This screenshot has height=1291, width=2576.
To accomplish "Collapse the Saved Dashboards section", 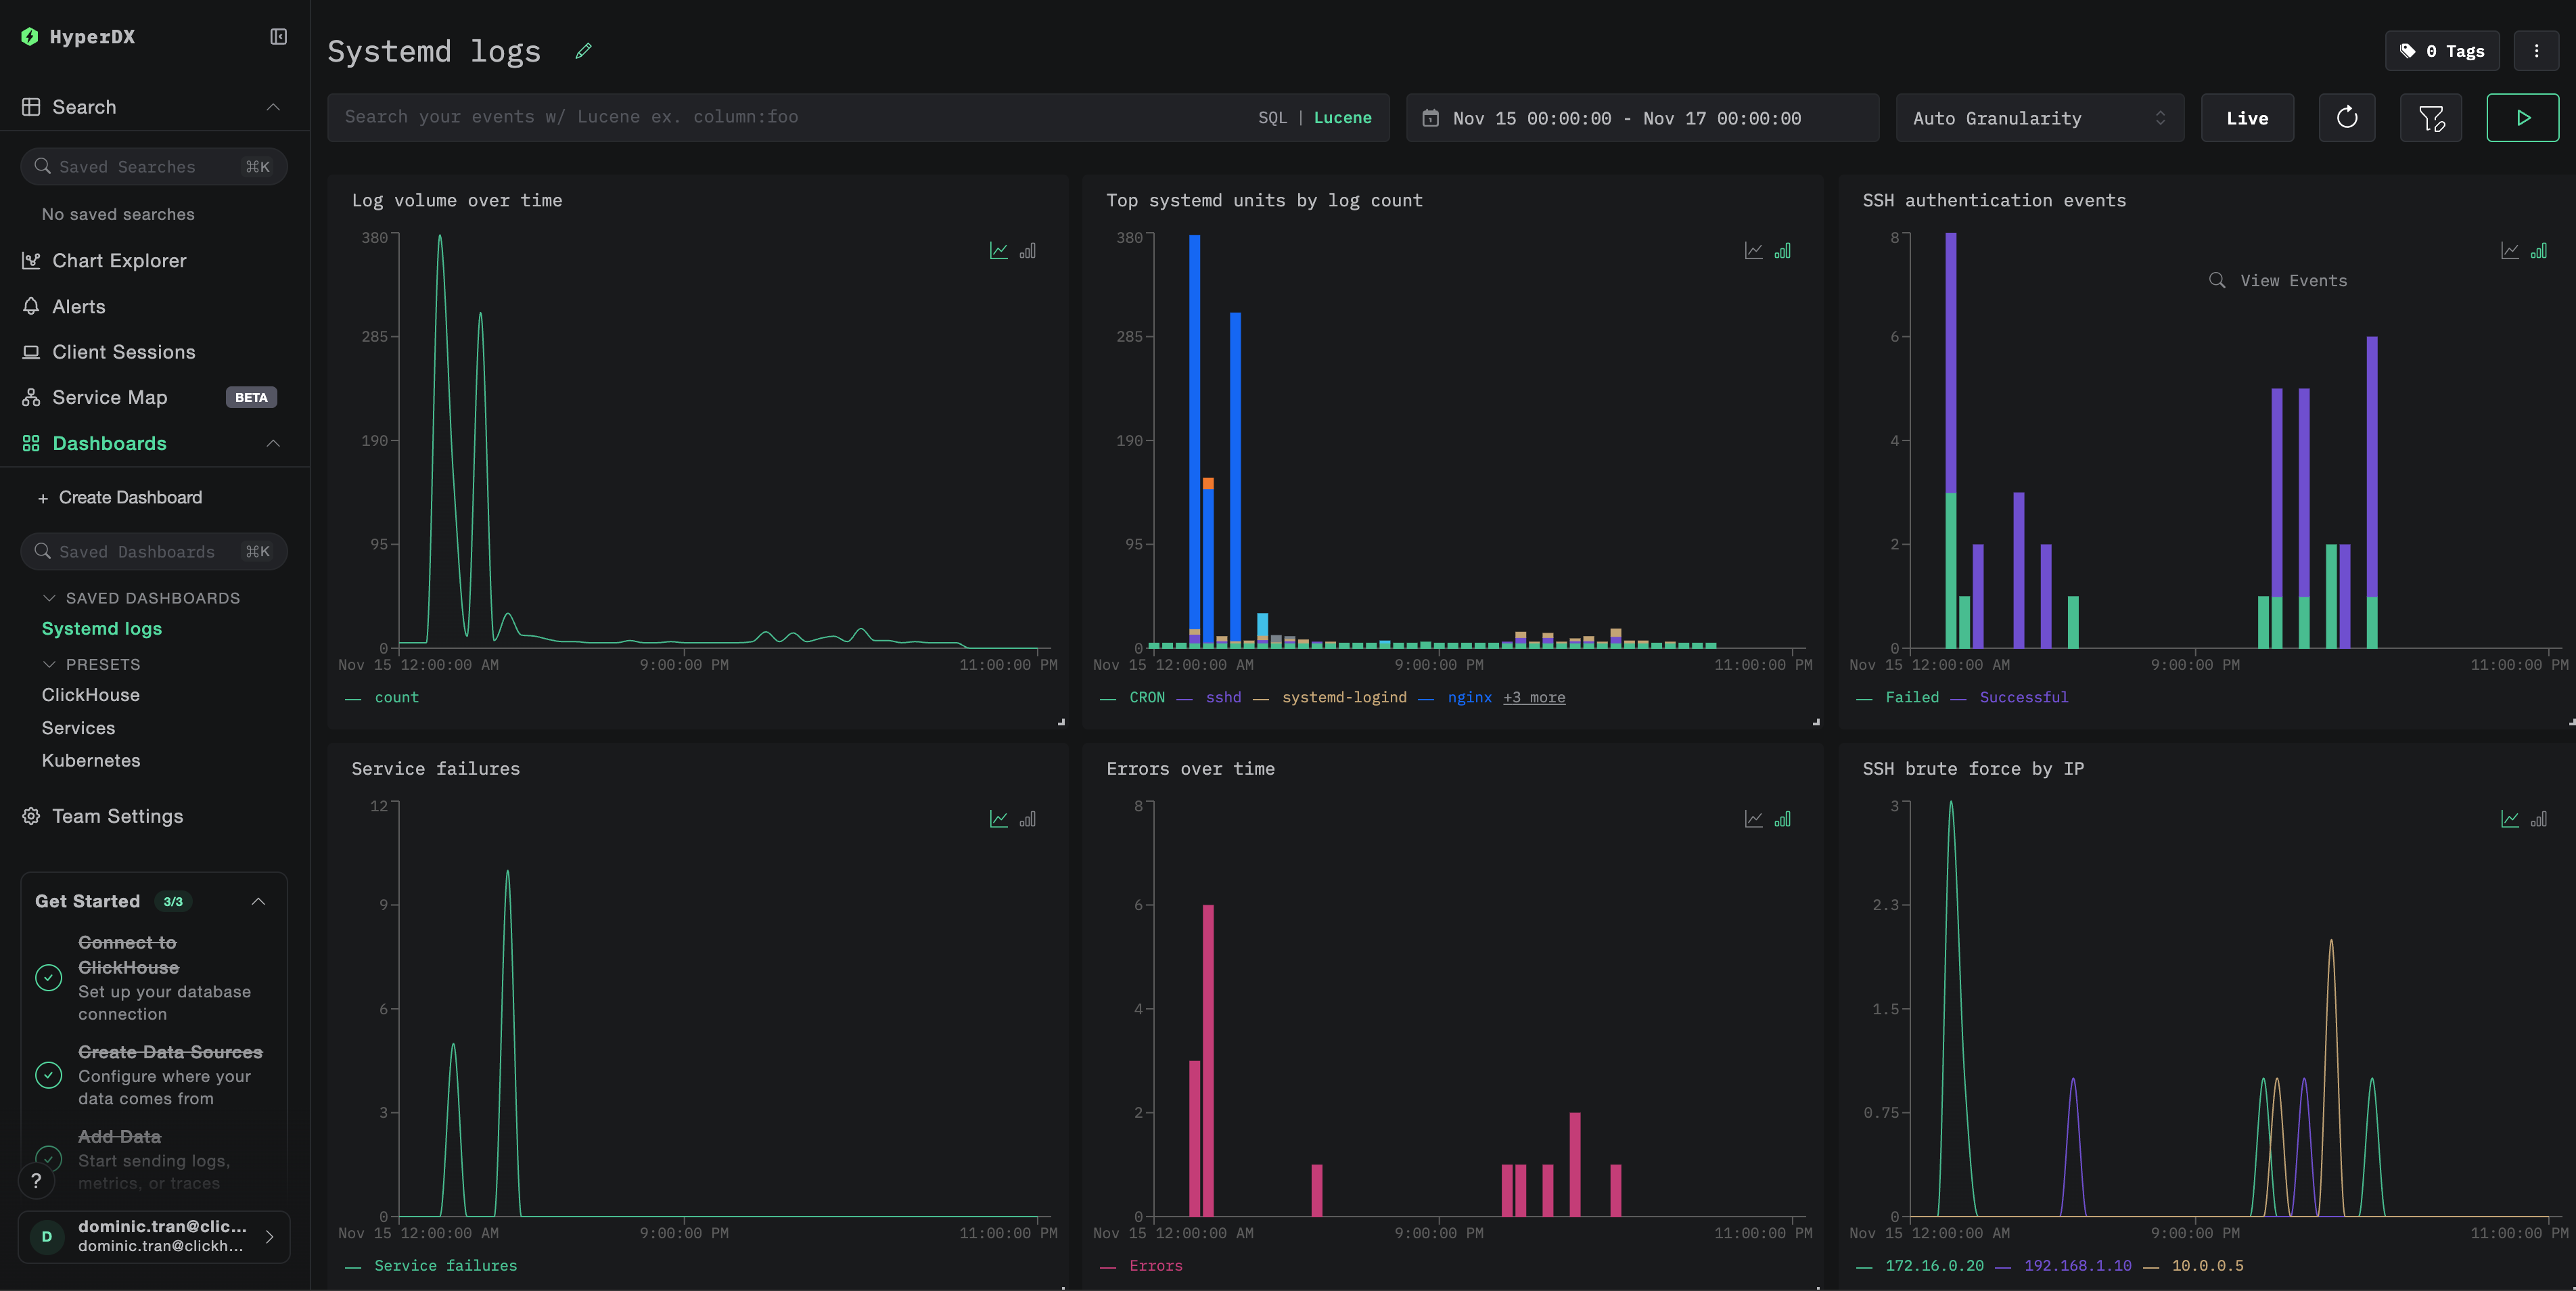I will pos(49,597).
